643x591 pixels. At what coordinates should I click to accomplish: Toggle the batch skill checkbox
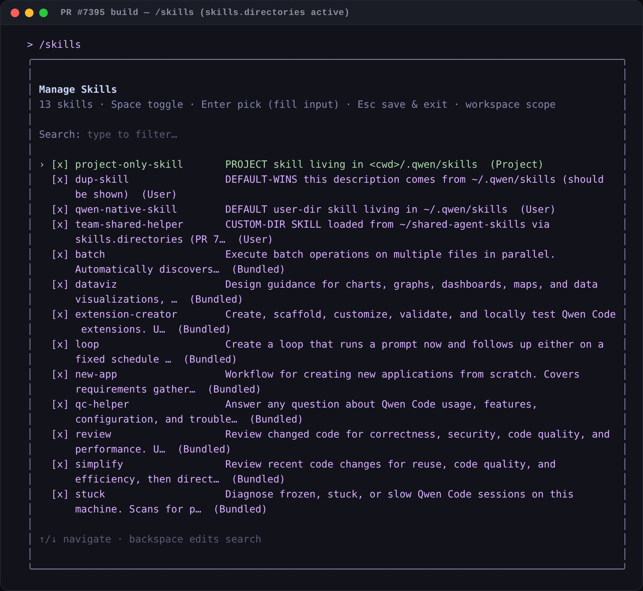click(60, 254)
